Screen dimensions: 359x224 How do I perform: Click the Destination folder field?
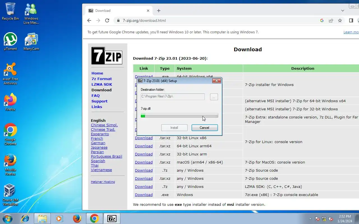[173, 97]
